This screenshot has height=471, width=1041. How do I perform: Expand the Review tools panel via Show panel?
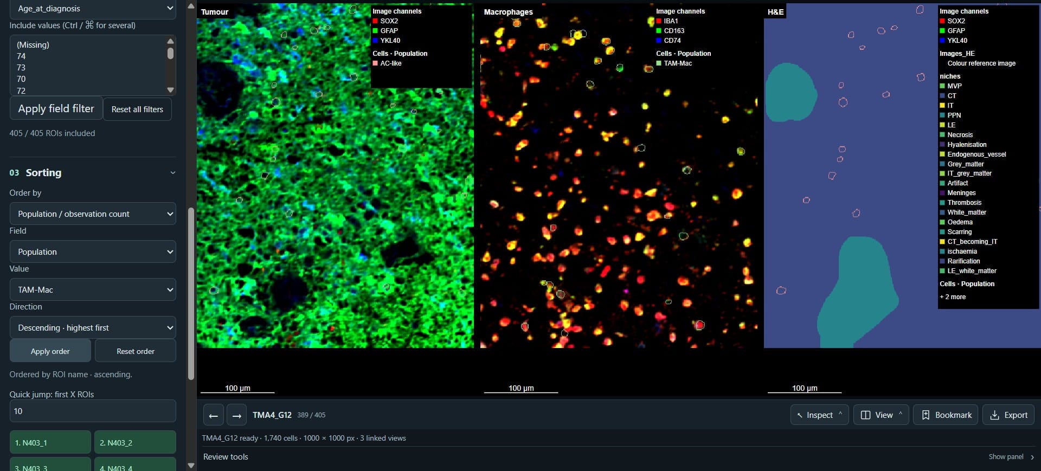(1011, 457)
